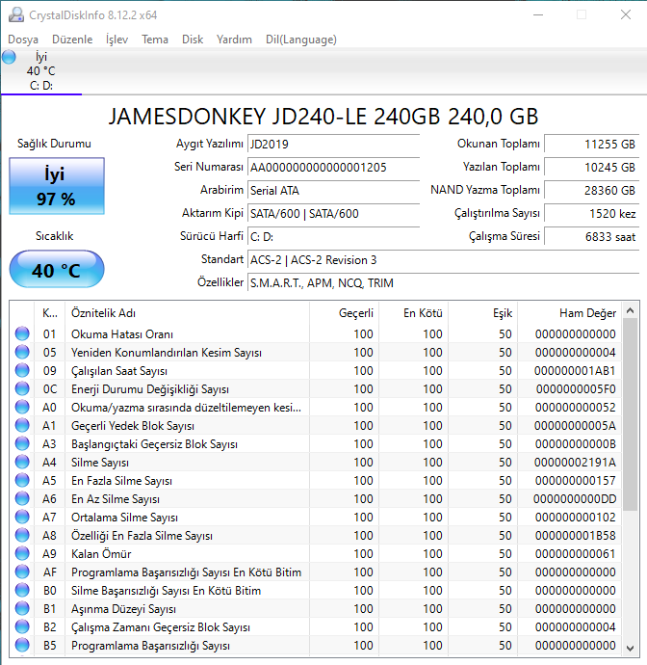Click the scroll down arrow of attribute list
This screenshot has width=647, height=665.
tap(630, 648)
